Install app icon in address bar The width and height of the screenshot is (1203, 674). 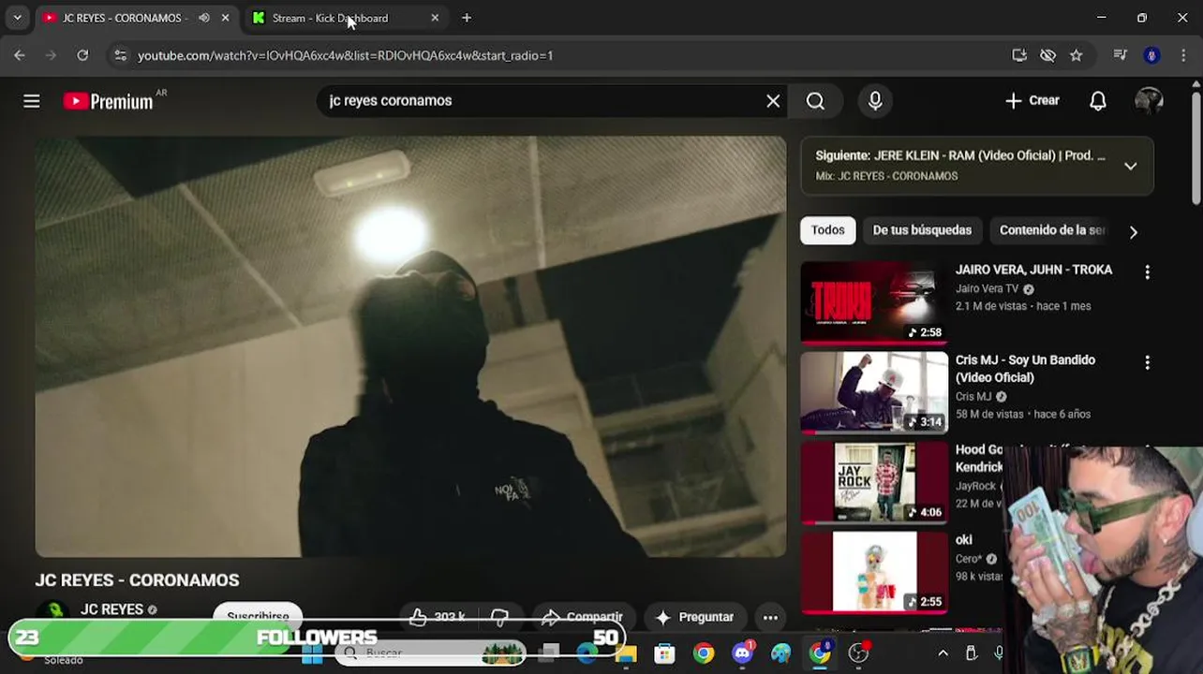[1019, 55]
